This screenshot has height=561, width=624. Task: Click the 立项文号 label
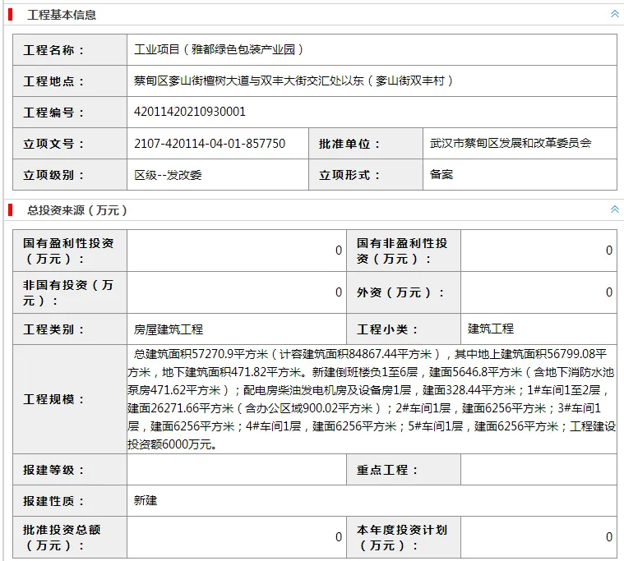(x=53, y=144)
